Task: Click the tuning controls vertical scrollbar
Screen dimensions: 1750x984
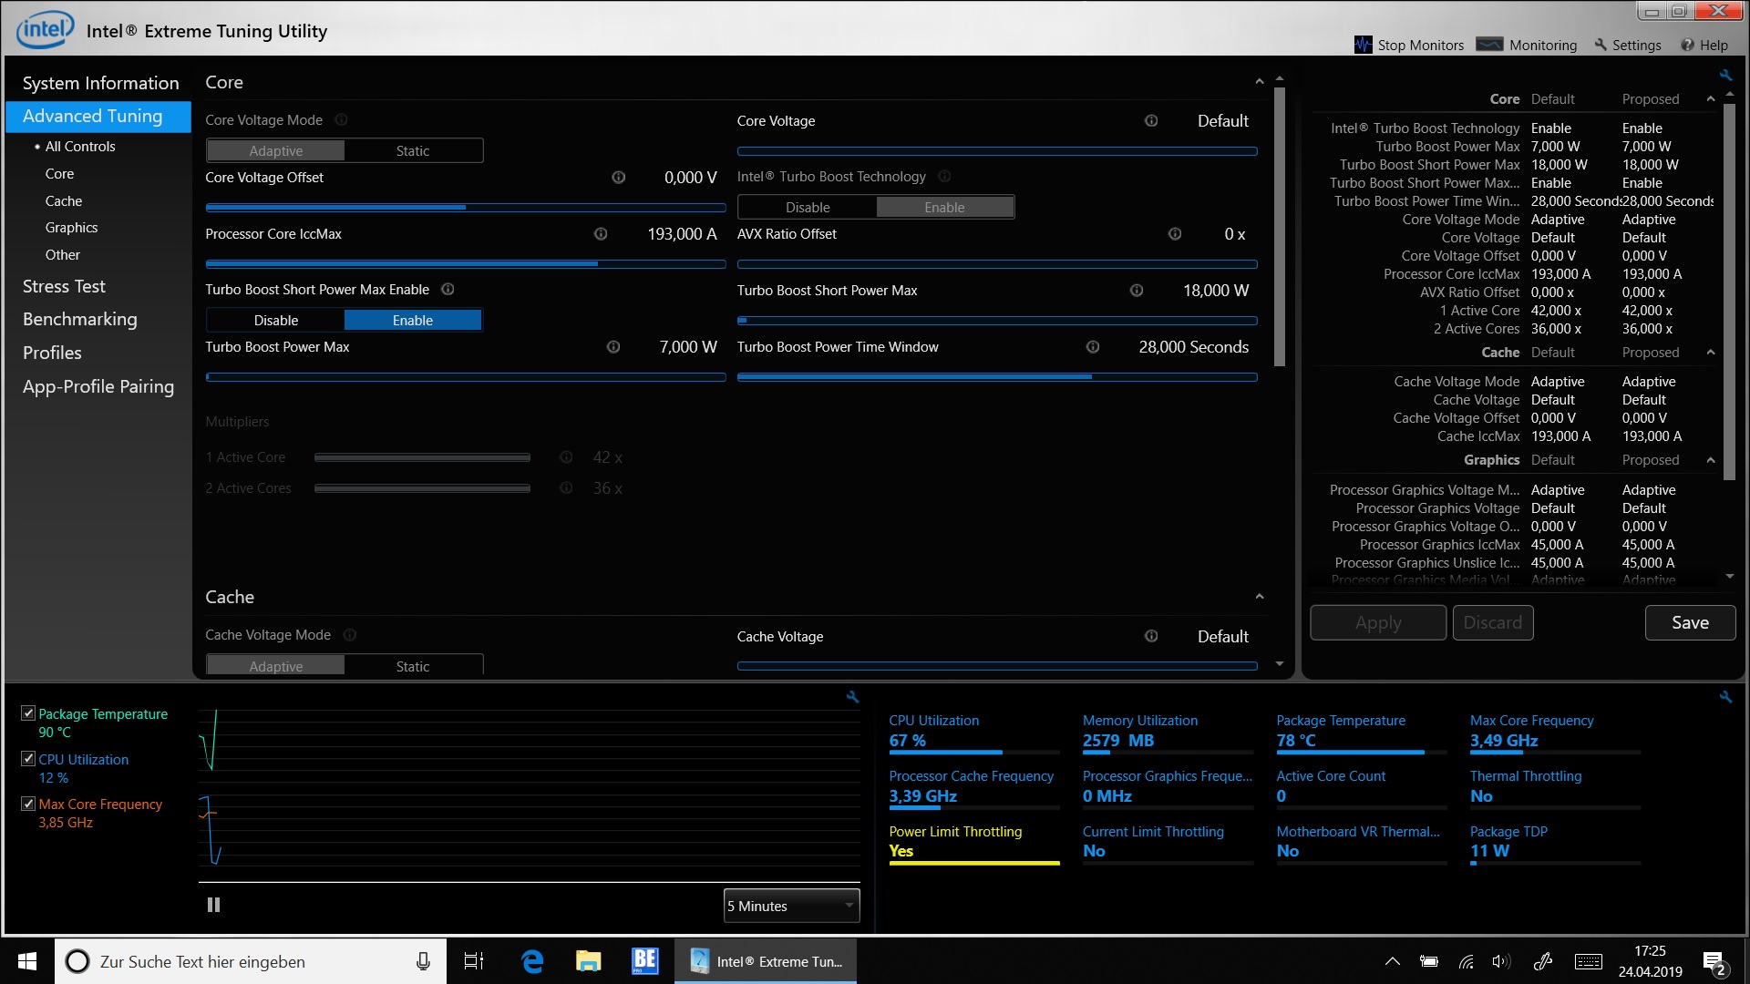Action: click(1279, 228)
